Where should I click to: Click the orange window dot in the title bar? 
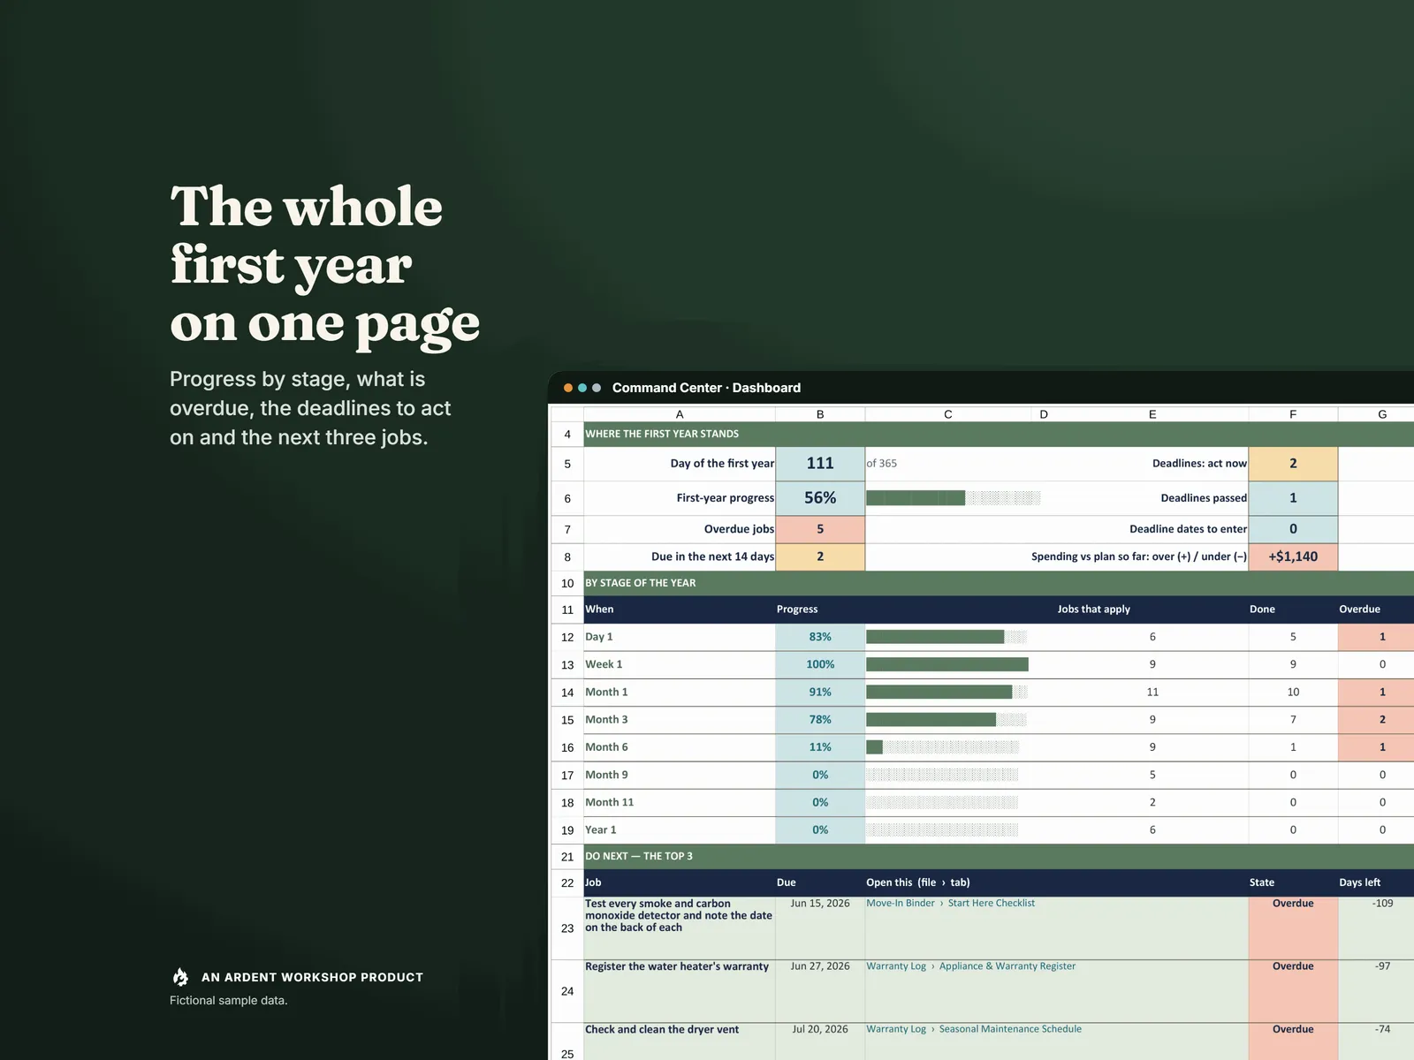coord(568,388)
